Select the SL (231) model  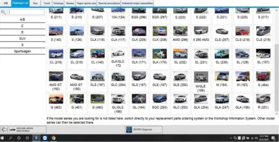click(201, 58)
